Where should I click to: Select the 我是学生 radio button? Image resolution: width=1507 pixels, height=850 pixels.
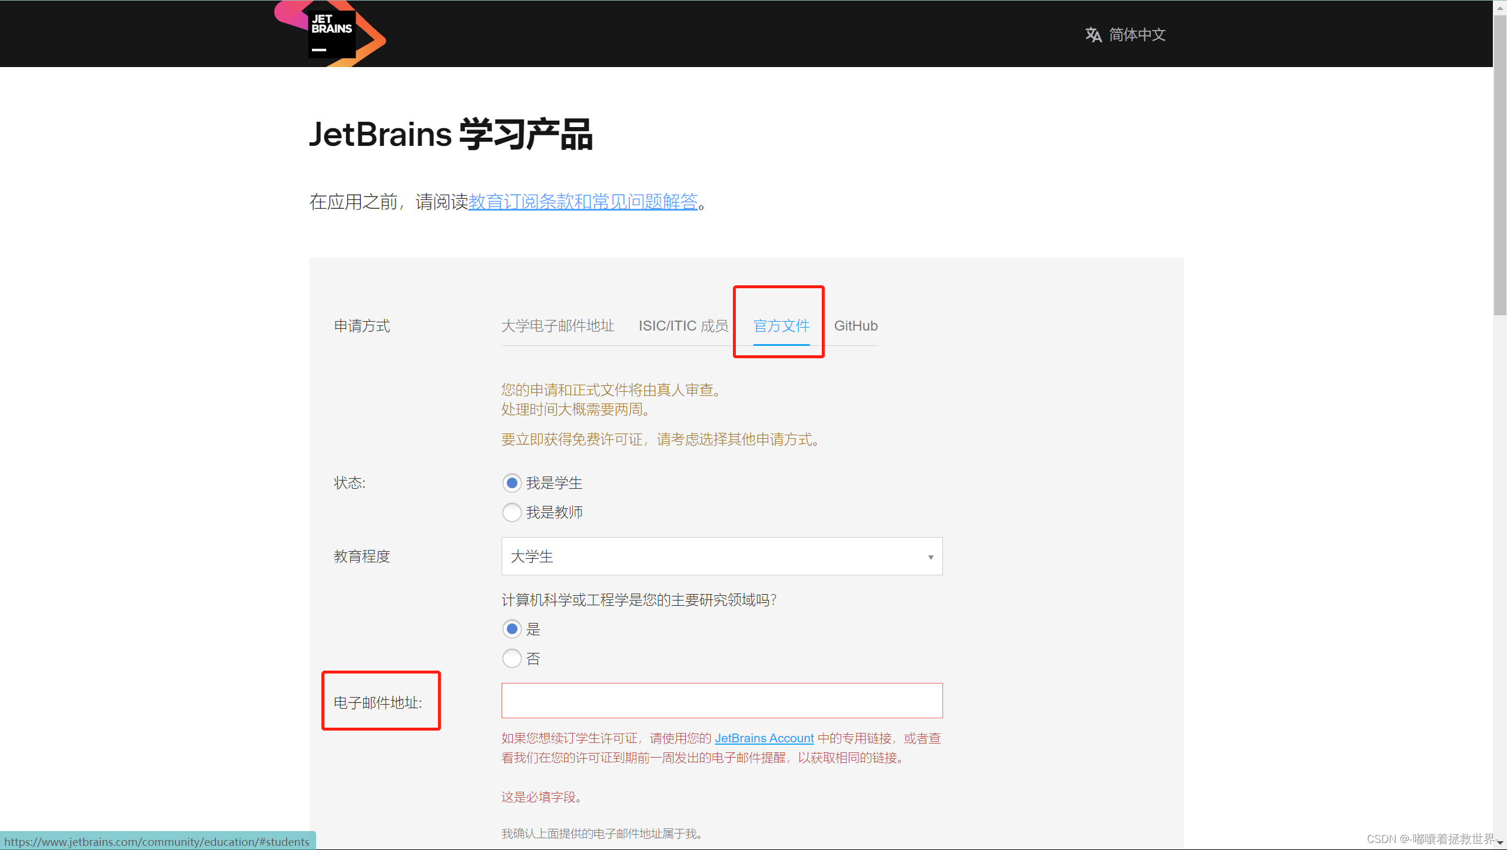click(x=512, y=483)
